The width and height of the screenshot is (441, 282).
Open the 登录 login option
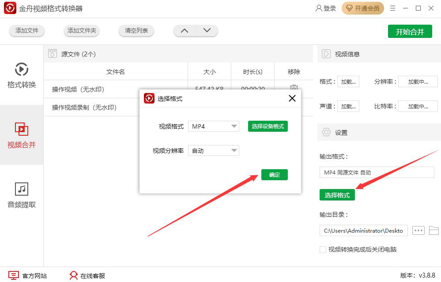(x=326, y=8)
